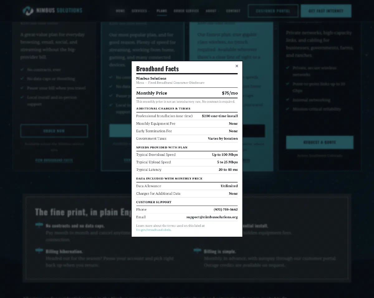Click the Data Allowance row label
374x298 pixels.
[149, 186]
